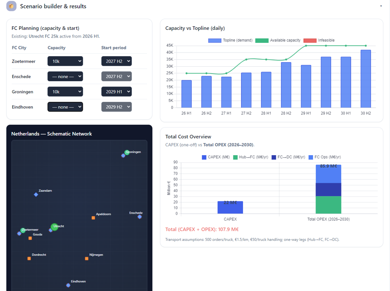
Task: Click the Groningen green FC node
Action: point(127,152)
